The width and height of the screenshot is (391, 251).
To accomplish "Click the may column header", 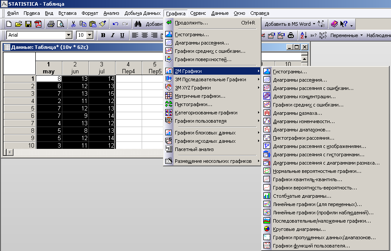I will [x=49, y=68].
